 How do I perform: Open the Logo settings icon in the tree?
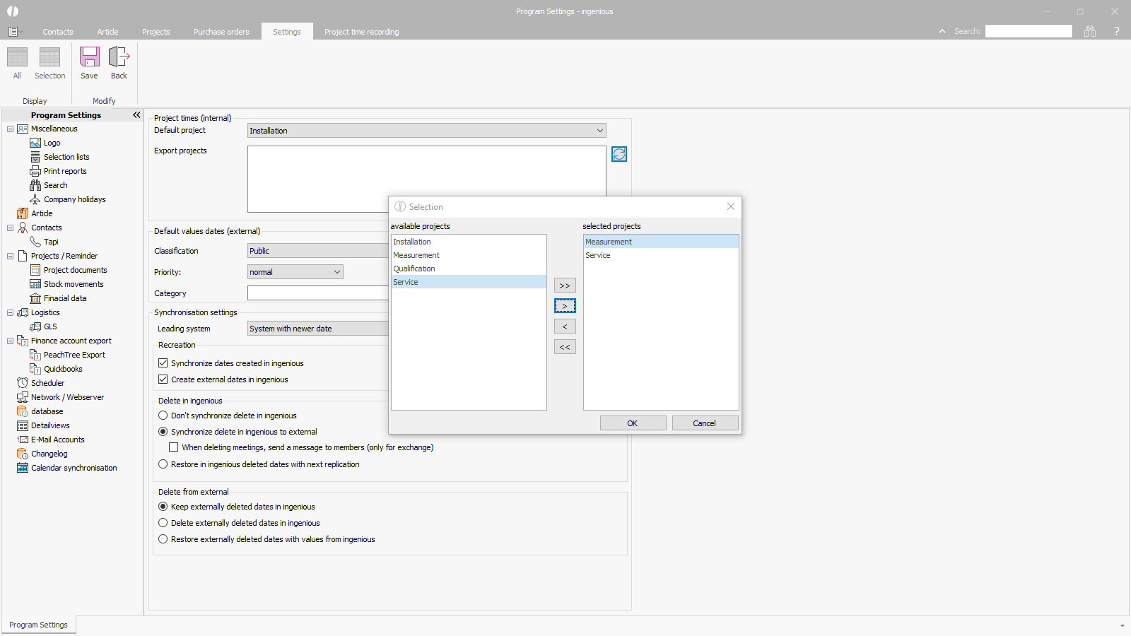click(x=35, y=143)
